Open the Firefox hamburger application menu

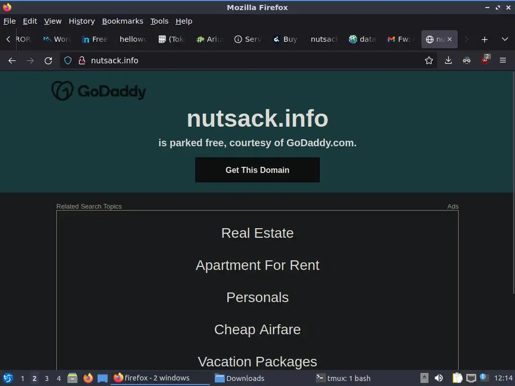503,61
